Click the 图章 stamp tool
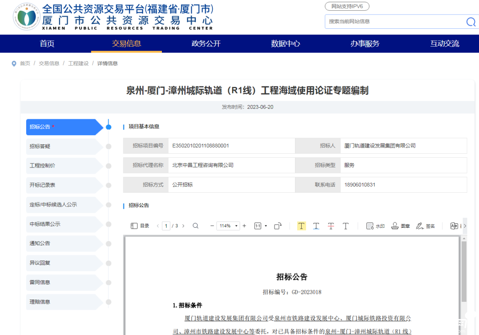Screen dimensions: 479x335 tap(400, 226)
